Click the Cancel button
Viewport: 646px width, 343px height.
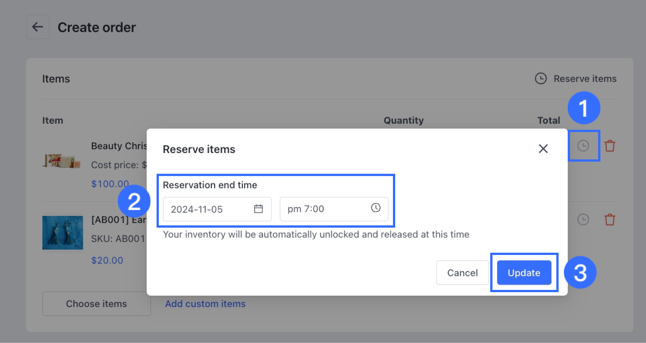(462, 272)
